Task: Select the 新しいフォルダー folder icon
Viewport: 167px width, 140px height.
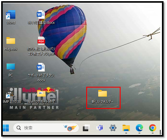Action: click(x=103, y=93)
